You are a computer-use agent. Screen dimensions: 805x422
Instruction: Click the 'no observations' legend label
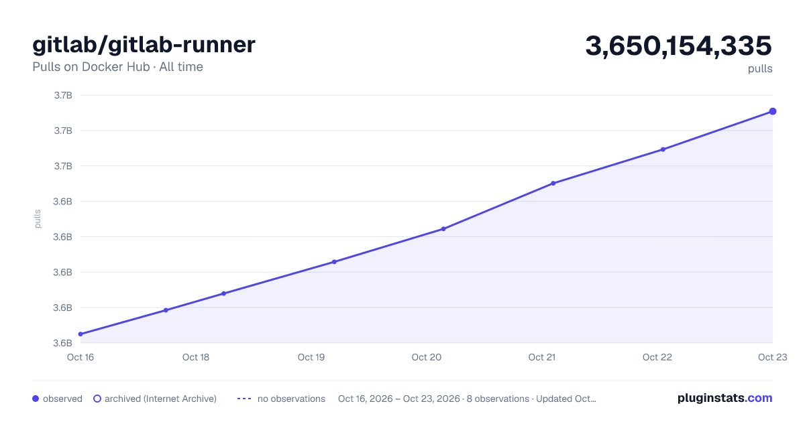click(x=291, y=399)
